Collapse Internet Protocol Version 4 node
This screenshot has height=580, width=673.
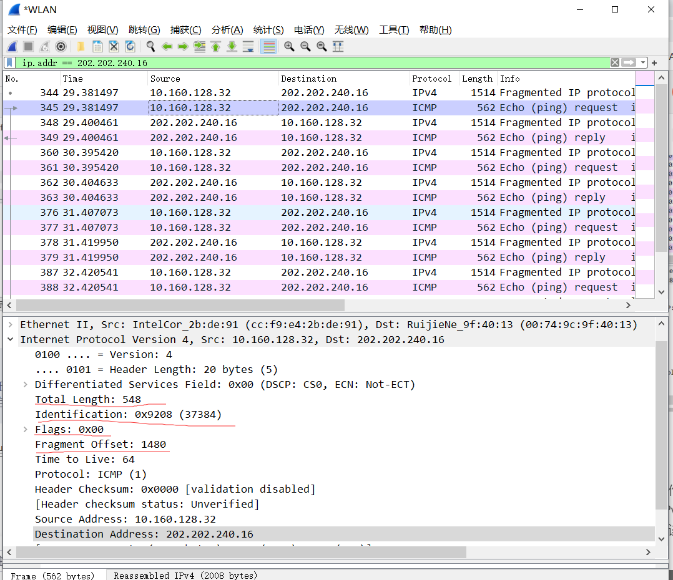[11, 339]
